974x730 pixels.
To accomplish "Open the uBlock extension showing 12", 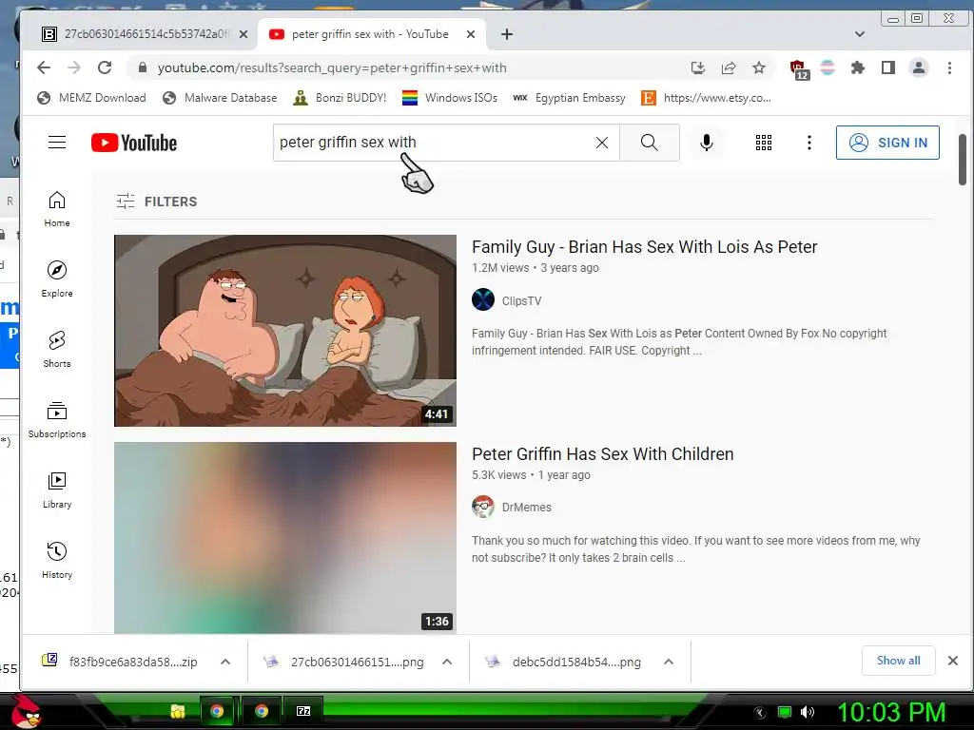I will [798, 68].
